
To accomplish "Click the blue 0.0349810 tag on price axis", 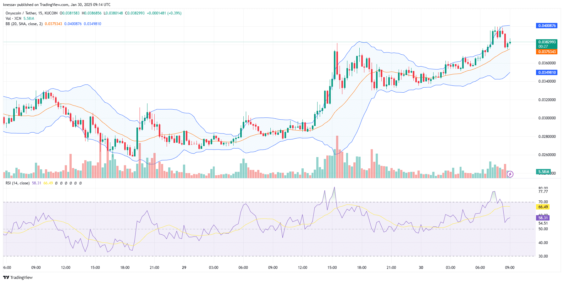I will pos(547,73).
